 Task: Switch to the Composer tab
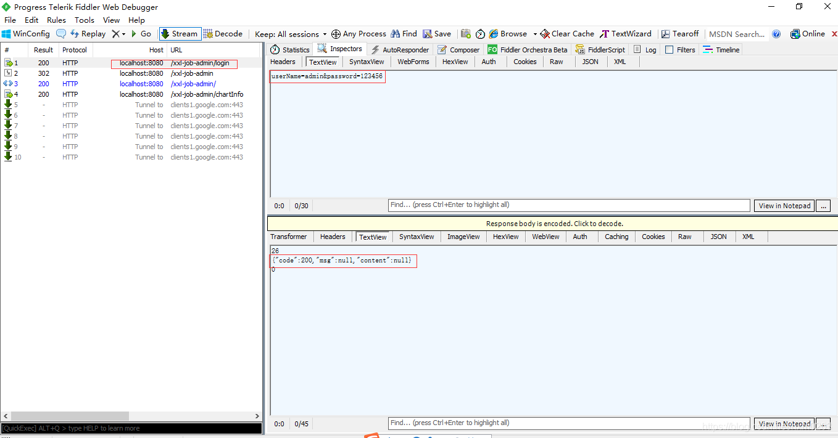(x=458, y=49)
